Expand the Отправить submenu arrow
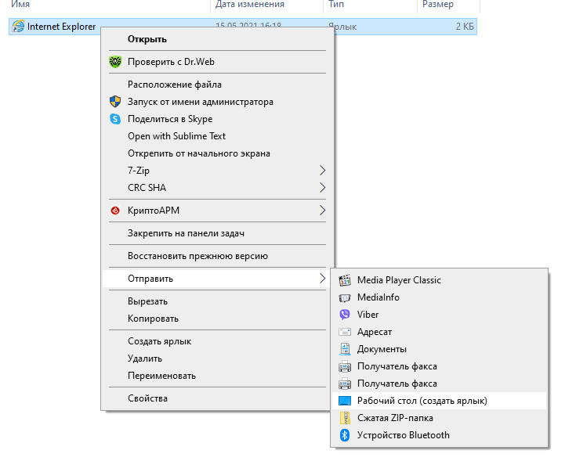The height and width of the screenshot is (461, 565). [x=322, y=279]
